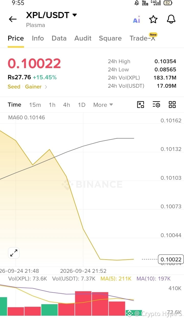The height and width of the screenshot is (320, 184).
Task: Open the Square tab
Action: click(x=110, y=38)
